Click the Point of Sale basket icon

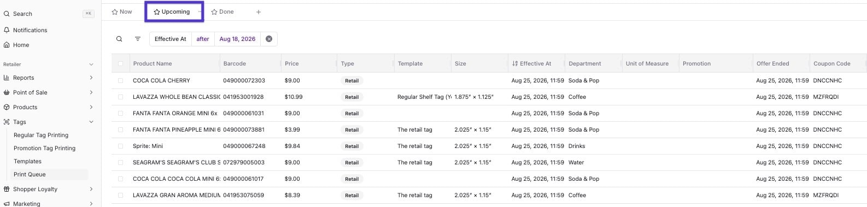(7, 92)
